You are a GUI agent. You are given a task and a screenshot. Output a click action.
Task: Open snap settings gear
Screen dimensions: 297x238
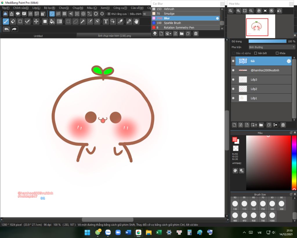tap(102, 14)
